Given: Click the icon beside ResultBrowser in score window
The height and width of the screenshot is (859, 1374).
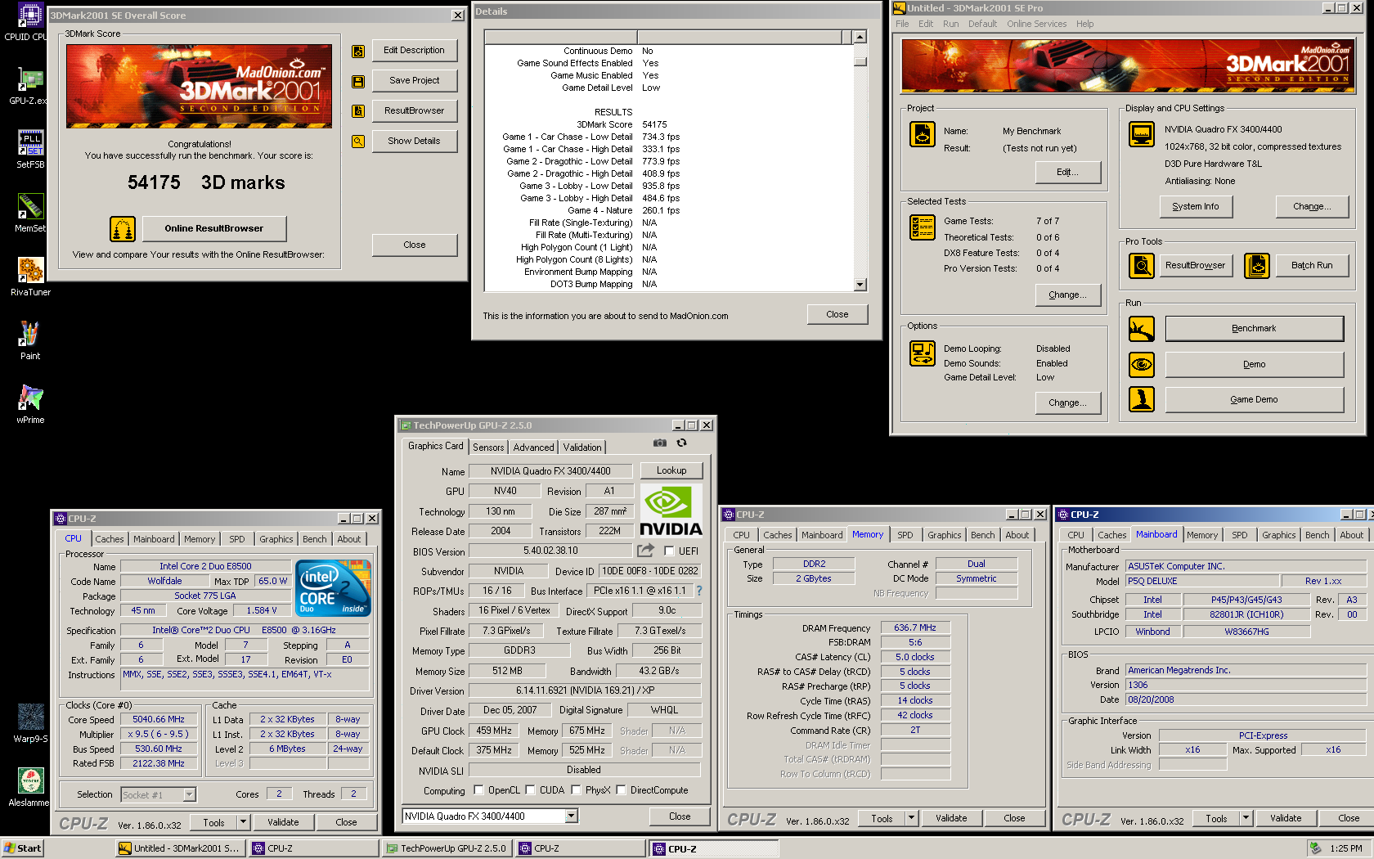Looking at the screenshot, I should click(x=358, y=111).
